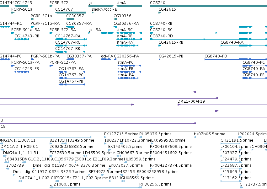Click the PGRP-SC2 gene label
The width and height of the screenshot is (267, 189).
click(59, 3)
